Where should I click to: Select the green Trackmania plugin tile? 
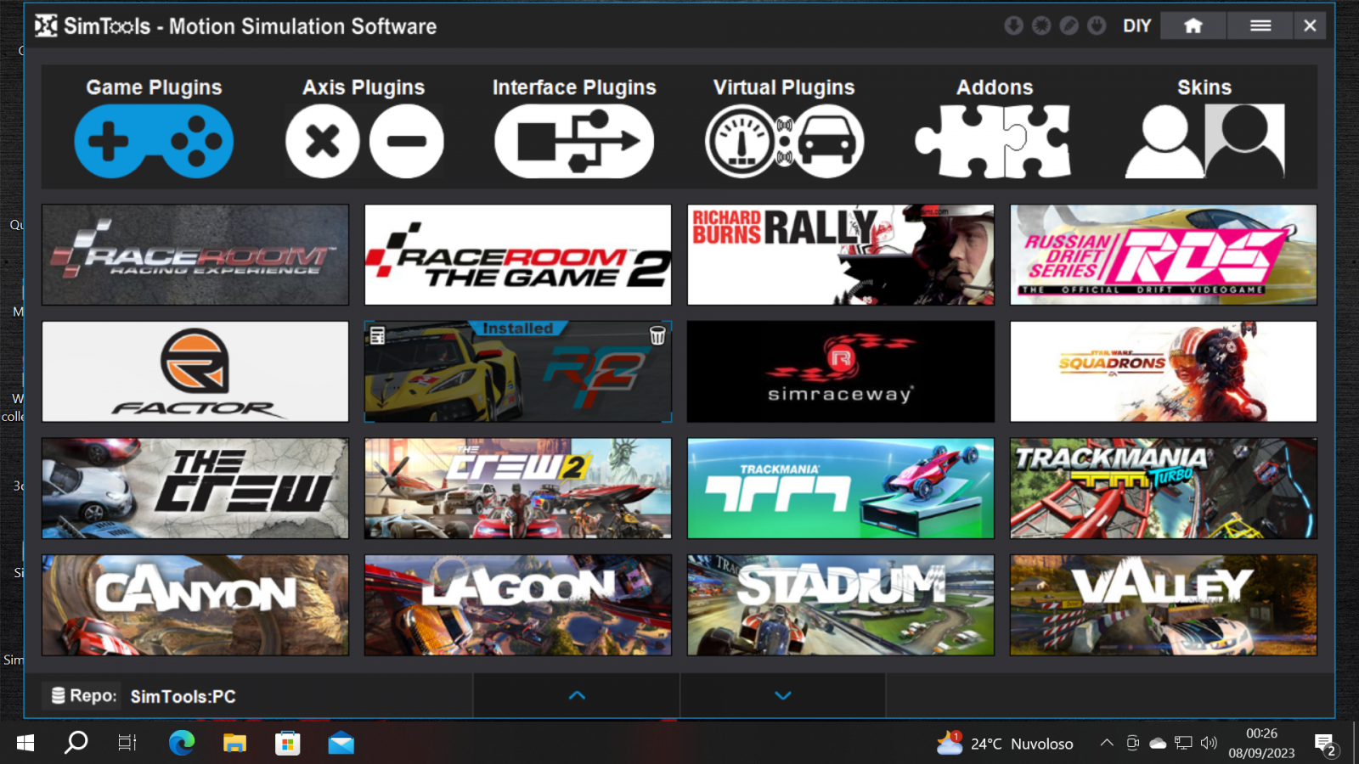(x=841, y=488)
